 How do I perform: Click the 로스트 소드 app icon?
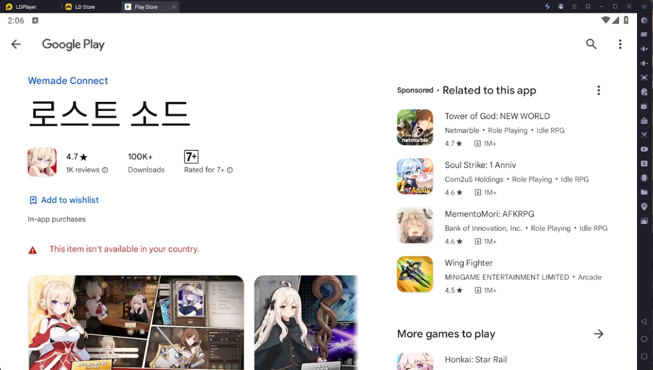pyautogui.click(x=42, y=162)
